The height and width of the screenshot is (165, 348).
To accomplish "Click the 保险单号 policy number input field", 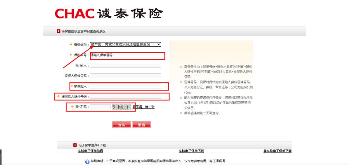I will click(125, 55).
